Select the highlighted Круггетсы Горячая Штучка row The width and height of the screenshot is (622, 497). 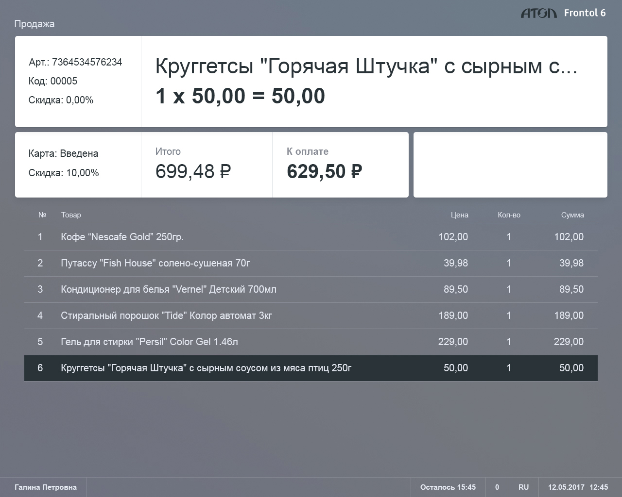(x=311, y=368)
